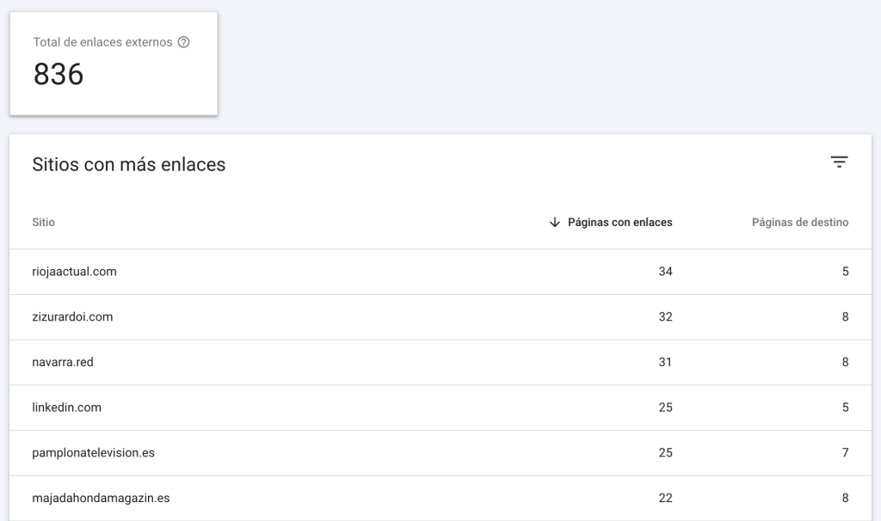Click destination pages 8 for zizurardoi.com
Screen dimensions: 881x521
coord(845,317)
